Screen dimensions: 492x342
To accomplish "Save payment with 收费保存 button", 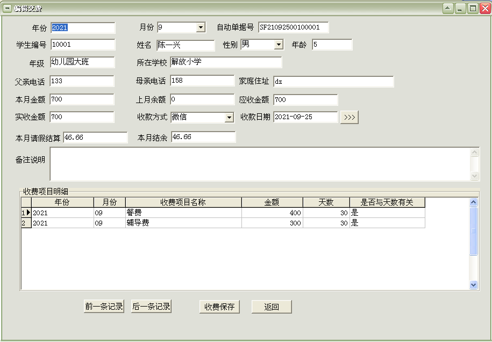I will 219,307.
